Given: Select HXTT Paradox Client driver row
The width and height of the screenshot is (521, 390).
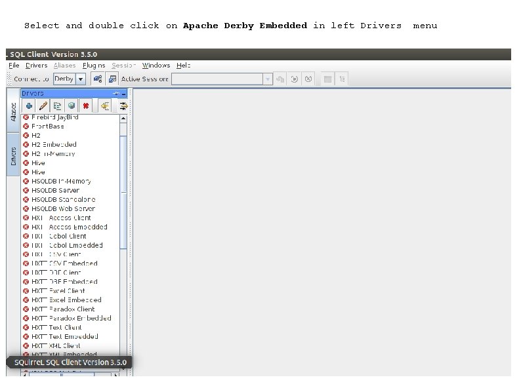Looking at the screenshot, I should point(70,309).
